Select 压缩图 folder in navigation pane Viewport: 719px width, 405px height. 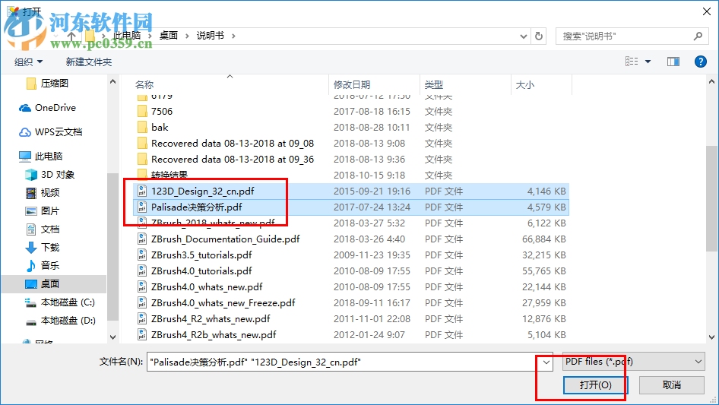(x=54, y=83)
